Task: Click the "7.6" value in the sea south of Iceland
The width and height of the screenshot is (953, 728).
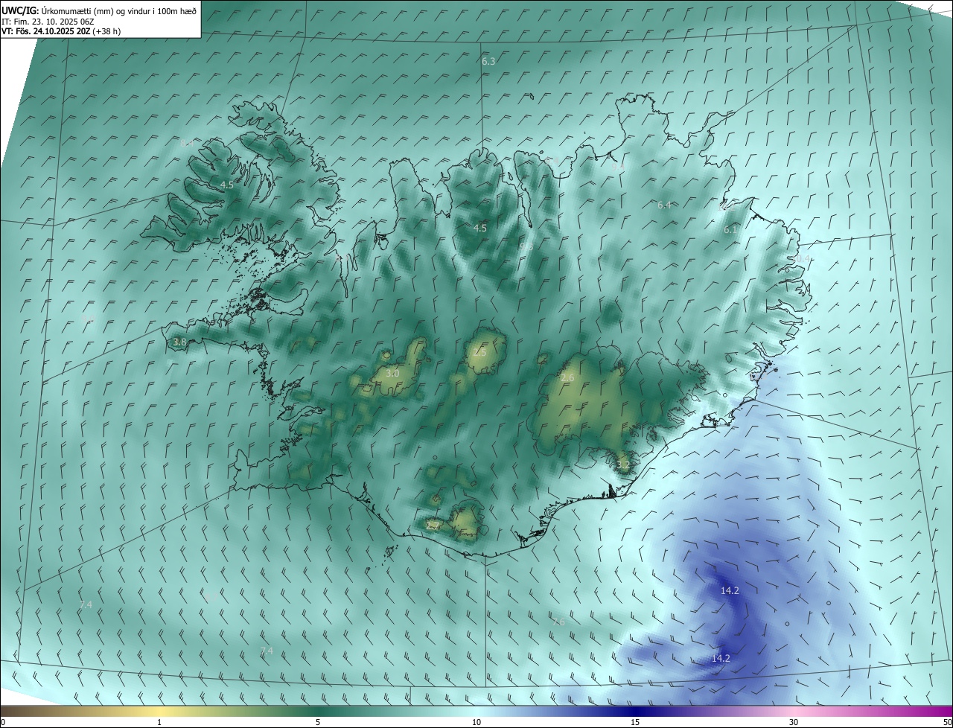Action: point(558,622)
